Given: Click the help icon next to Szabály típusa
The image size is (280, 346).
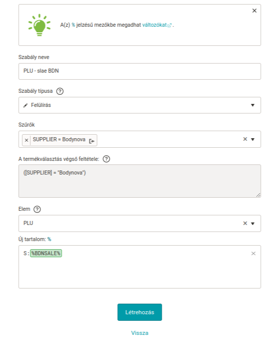Looking at the screenshot, I should tap(60, 91).
